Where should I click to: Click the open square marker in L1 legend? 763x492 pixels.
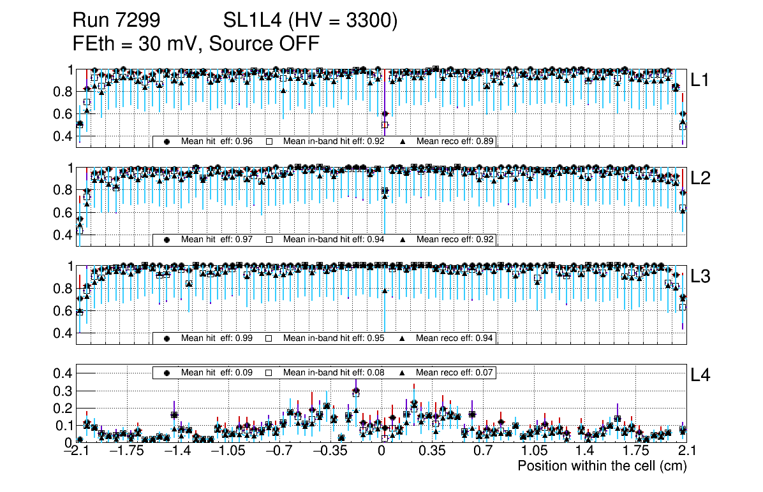pos(269,141)
